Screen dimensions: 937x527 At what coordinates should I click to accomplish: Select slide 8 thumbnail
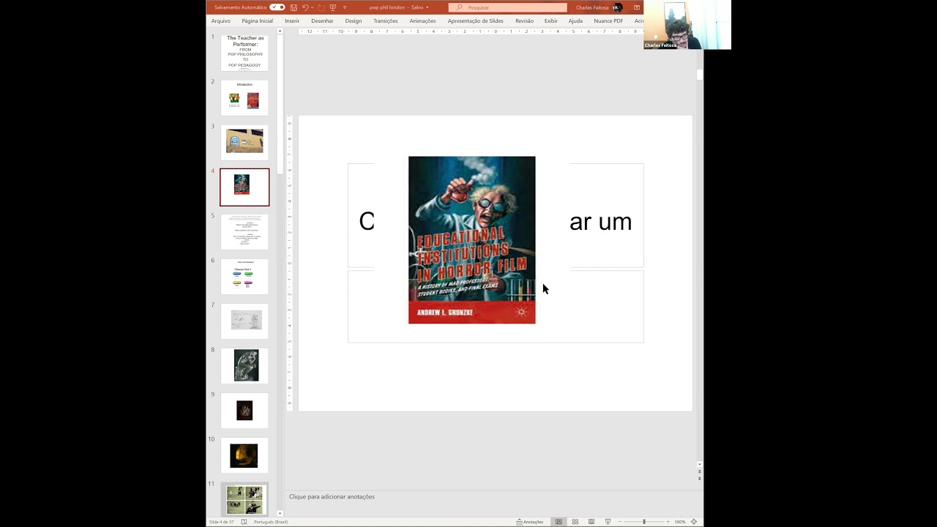[244, 365]
